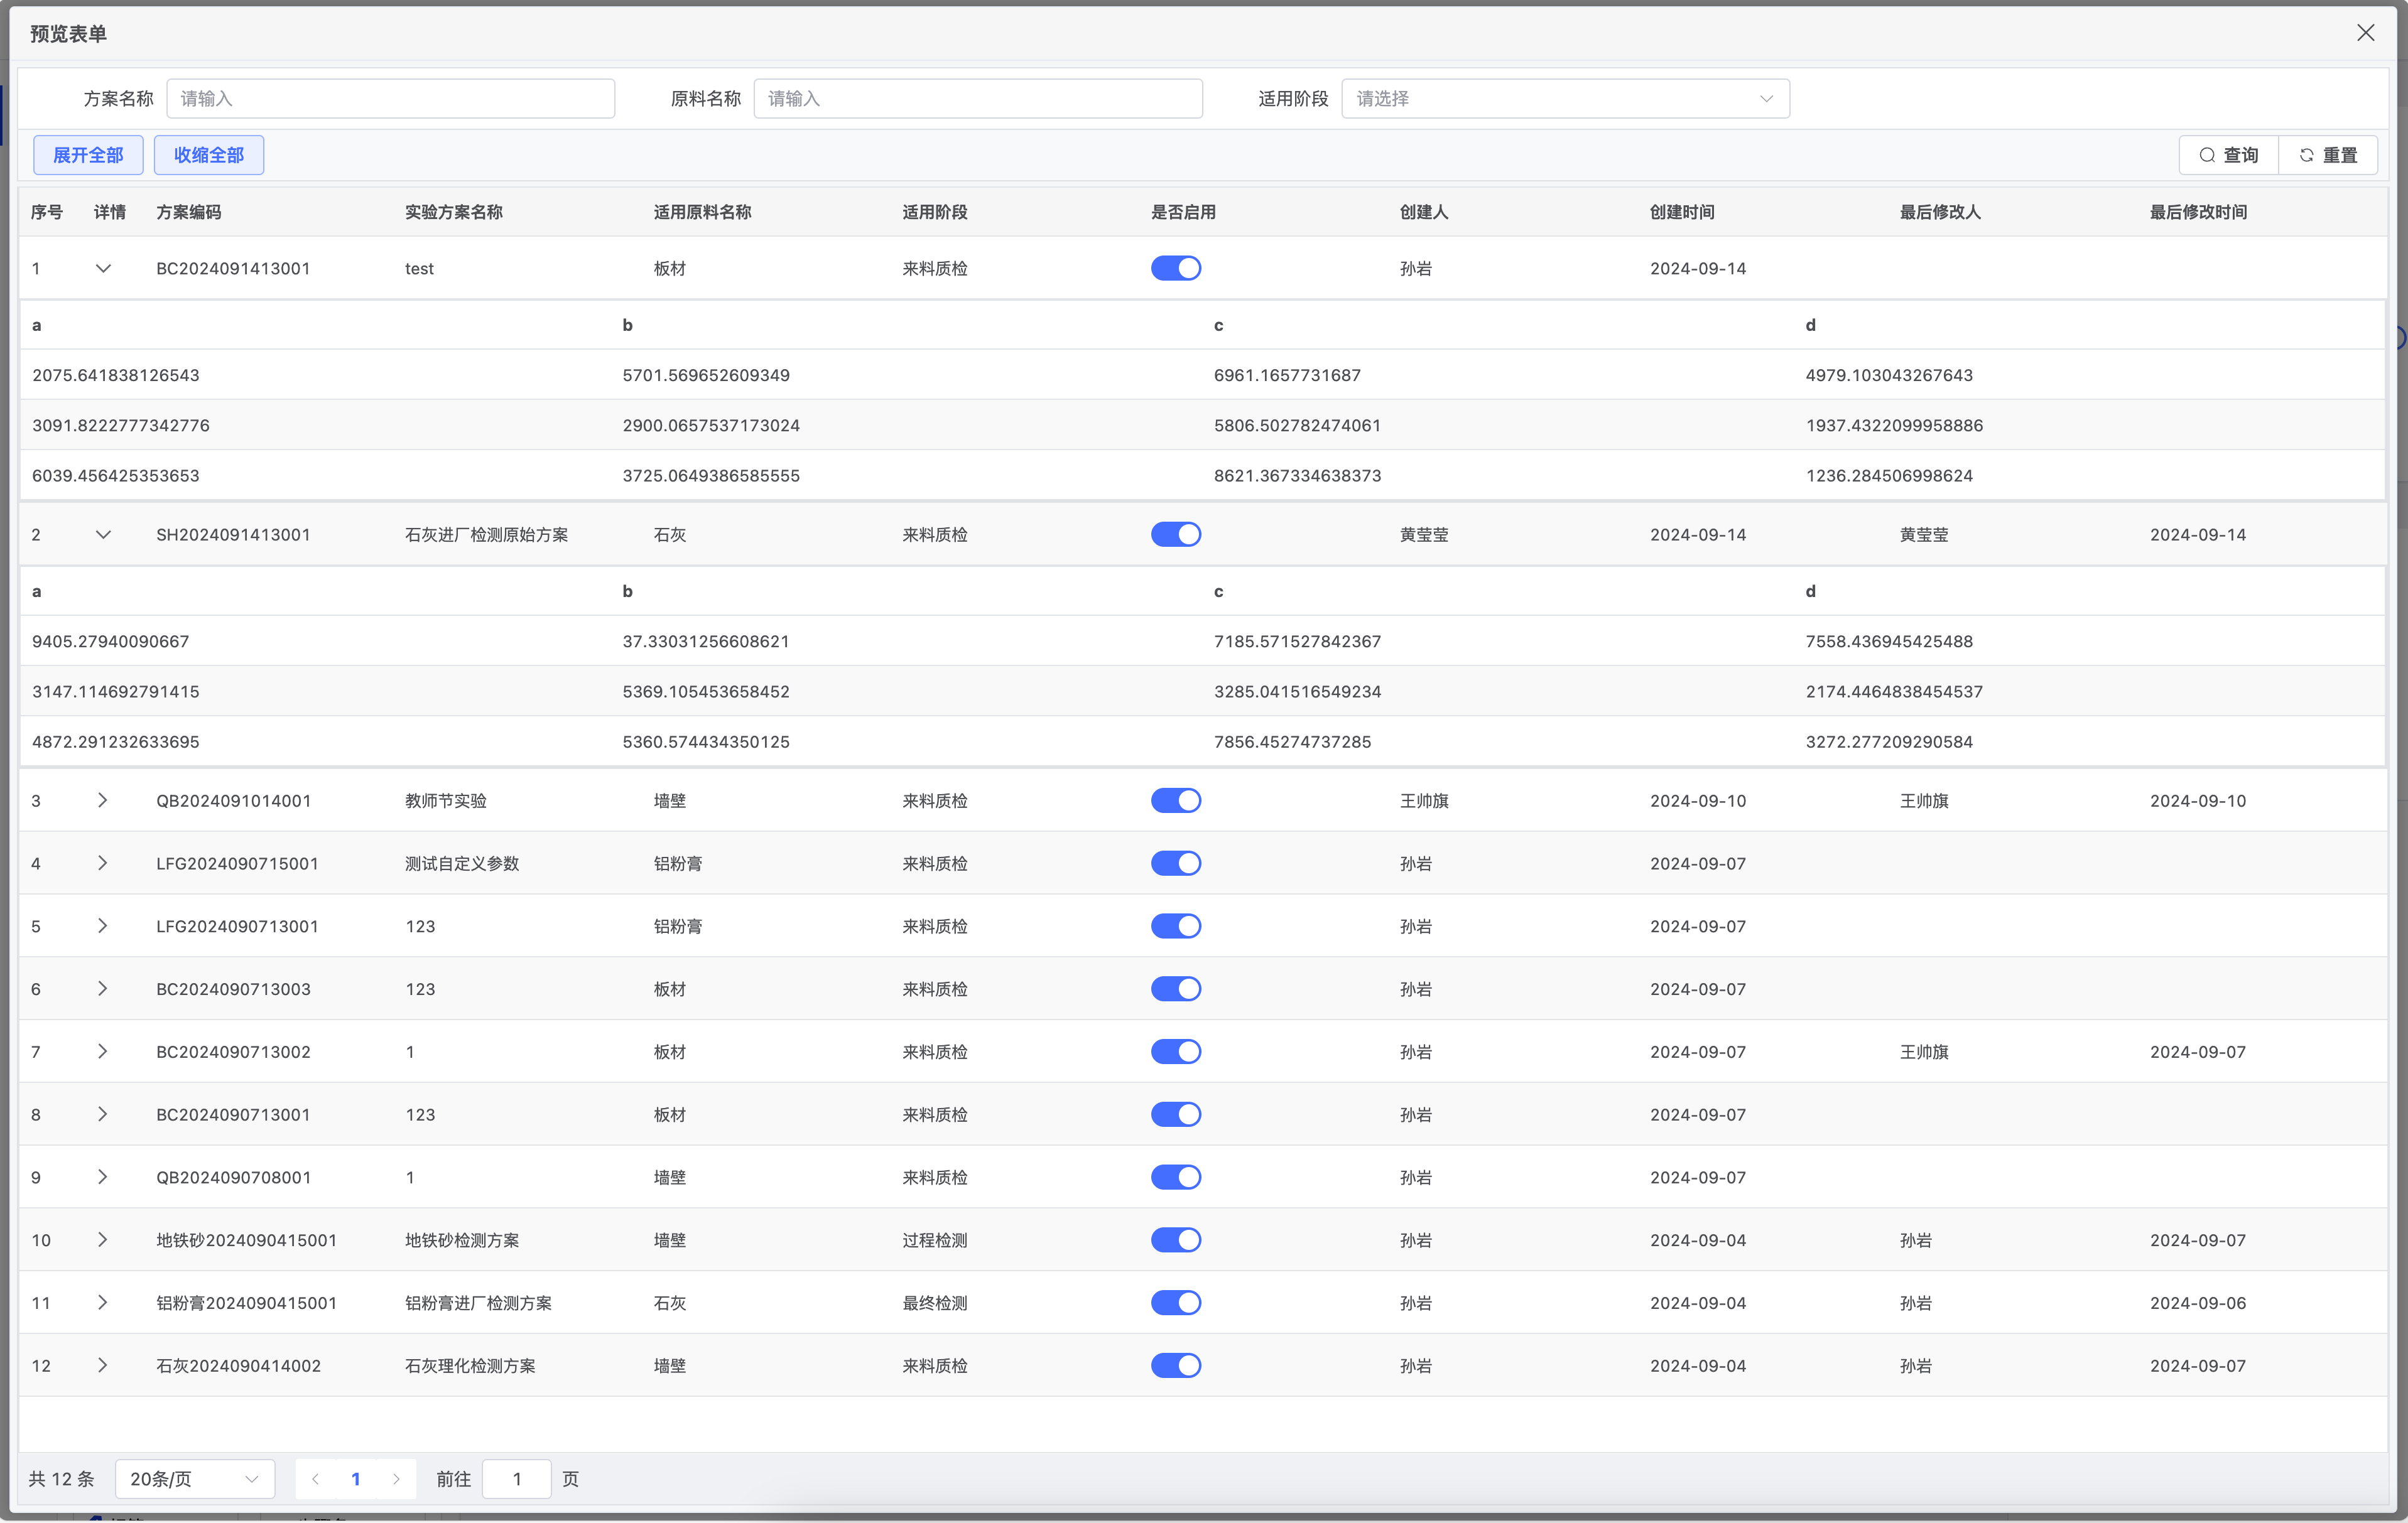Expand details of row BC2024090713003
This screenshot has height=1523, width=2408.
(103, 989)
